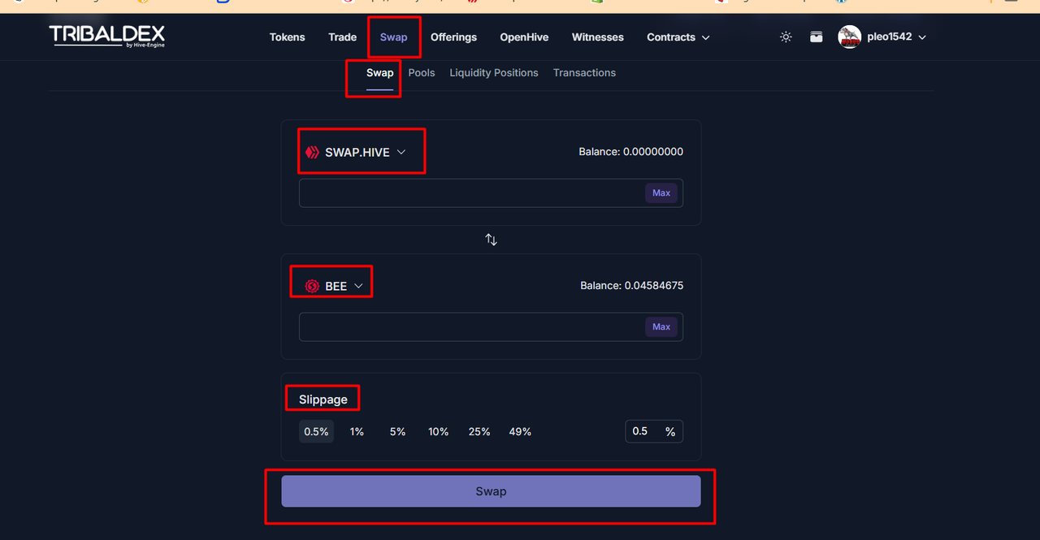Select 5% slippage option

point(397,432)
